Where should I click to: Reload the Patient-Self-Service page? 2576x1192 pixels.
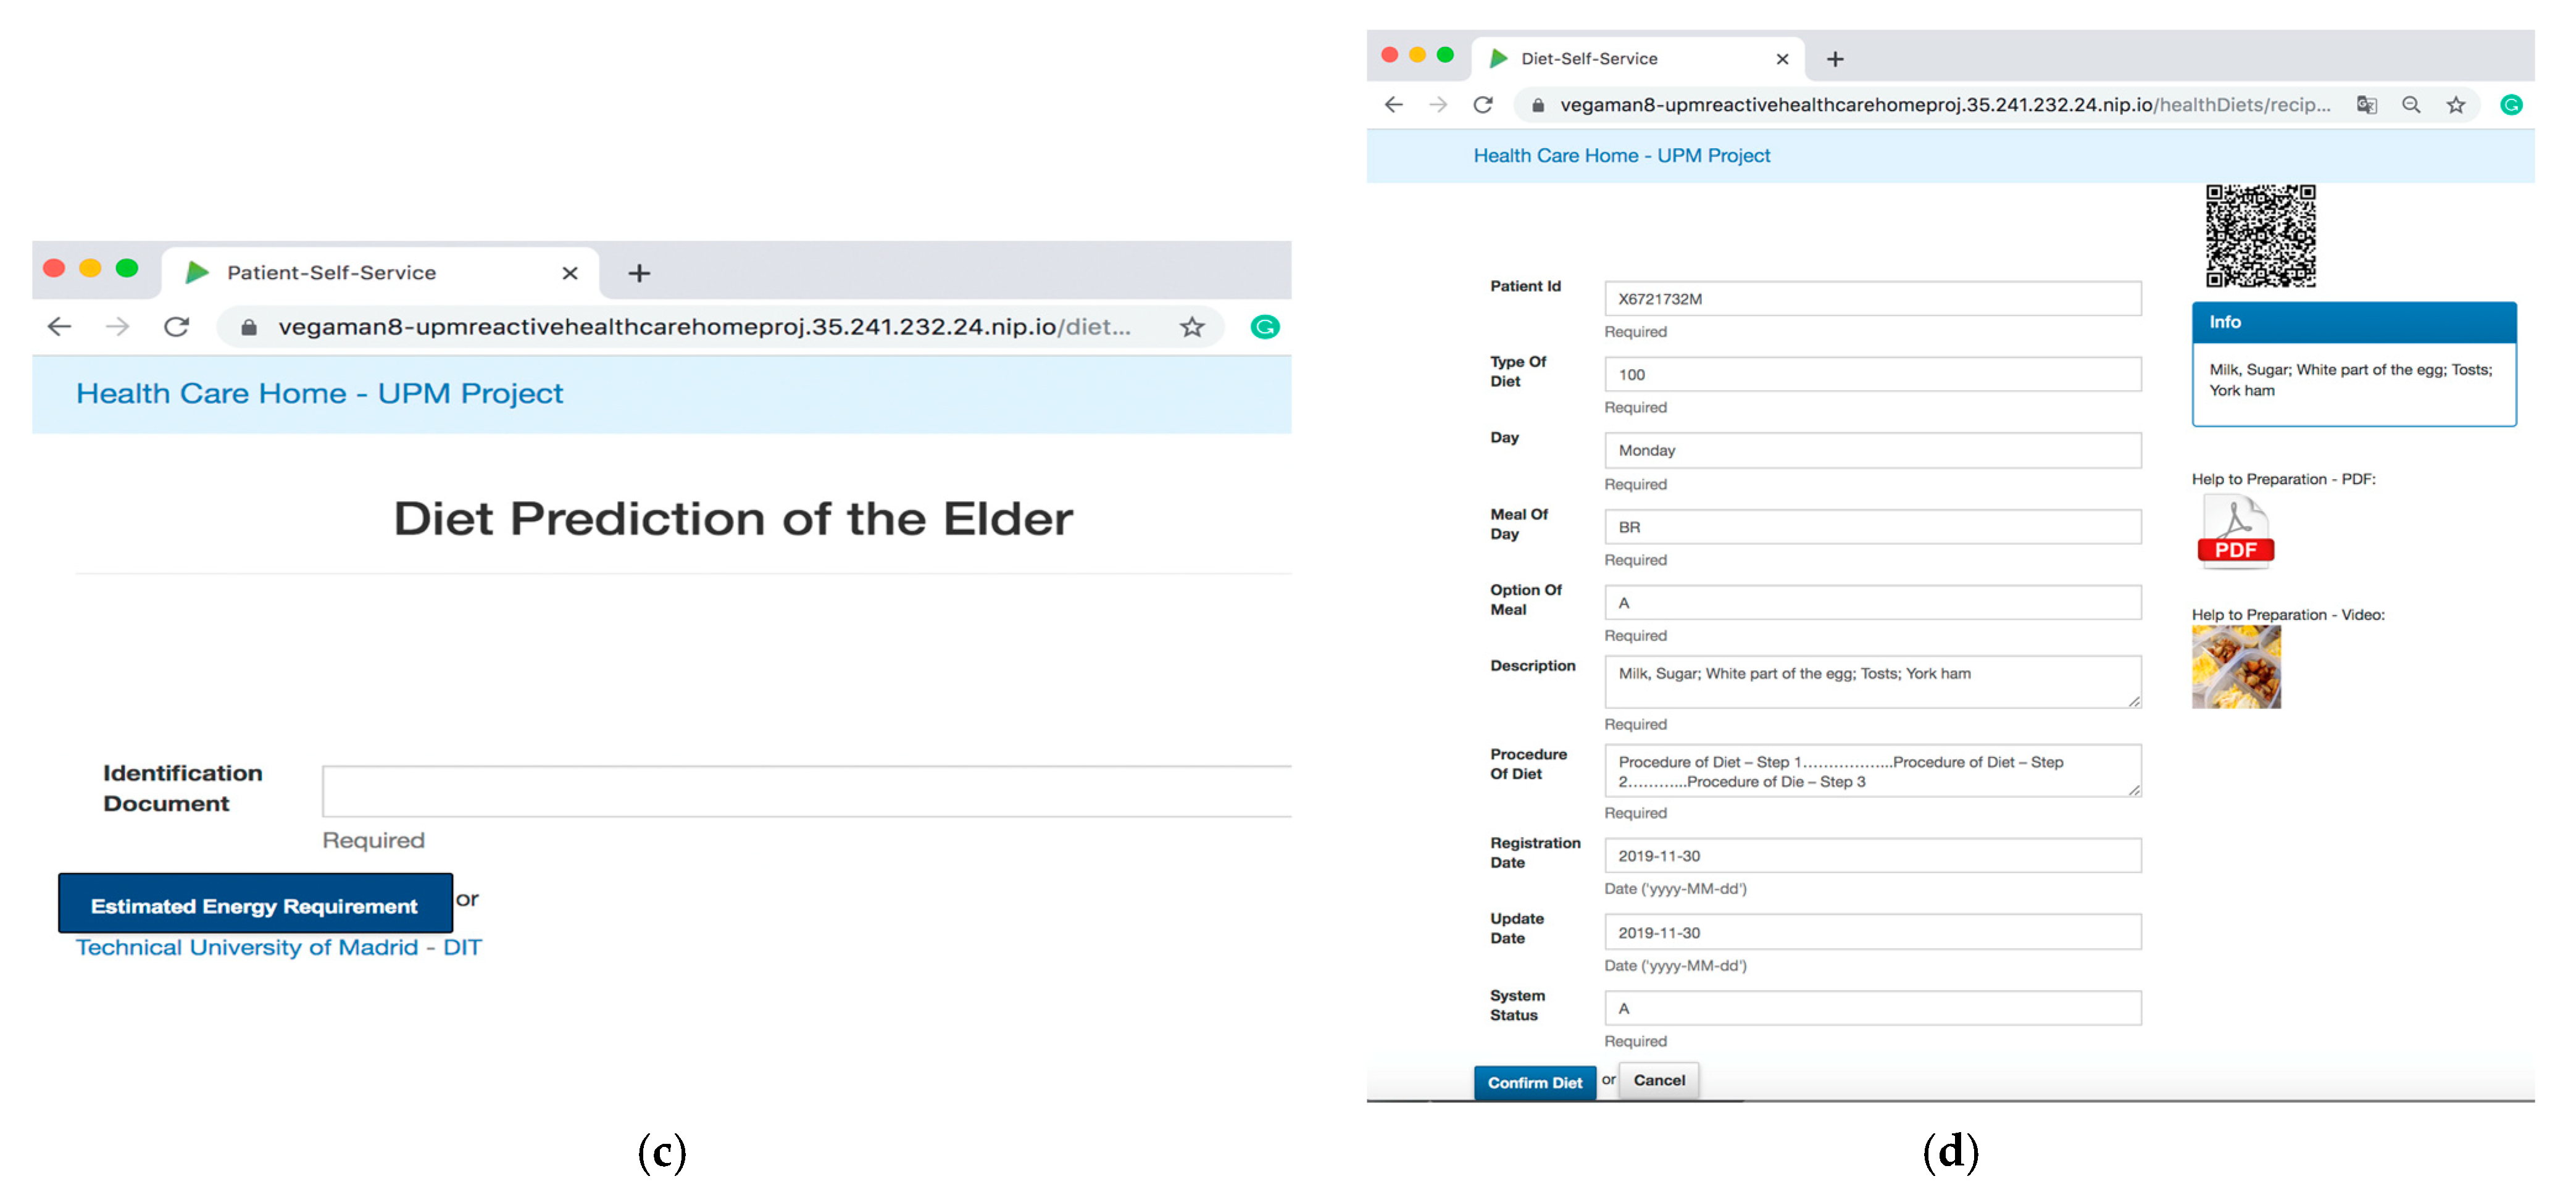pos(177,327)
